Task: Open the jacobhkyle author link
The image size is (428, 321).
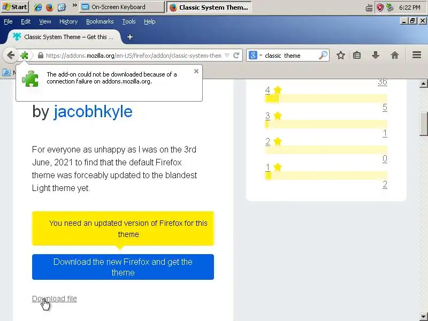Action: coord(93,111)
